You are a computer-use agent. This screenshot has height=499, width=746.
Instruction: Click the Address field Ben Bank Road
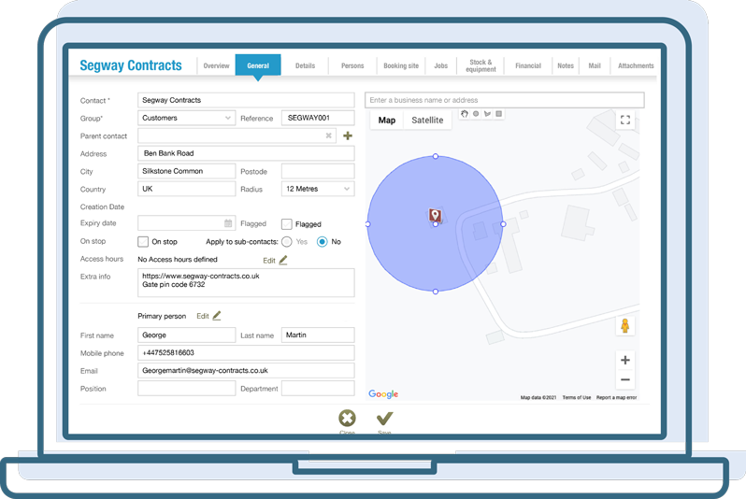point(246,153)
